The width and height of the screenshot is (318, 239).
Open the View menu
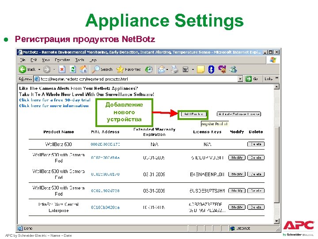coord(46,60)
